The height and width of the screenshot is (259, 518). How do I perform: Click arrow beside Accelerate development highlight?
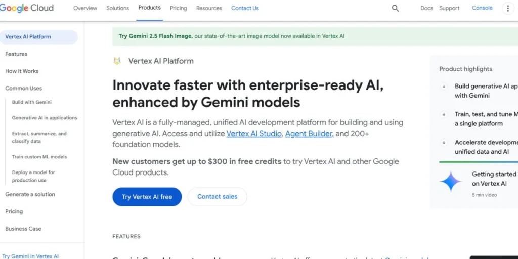[444, 143]
